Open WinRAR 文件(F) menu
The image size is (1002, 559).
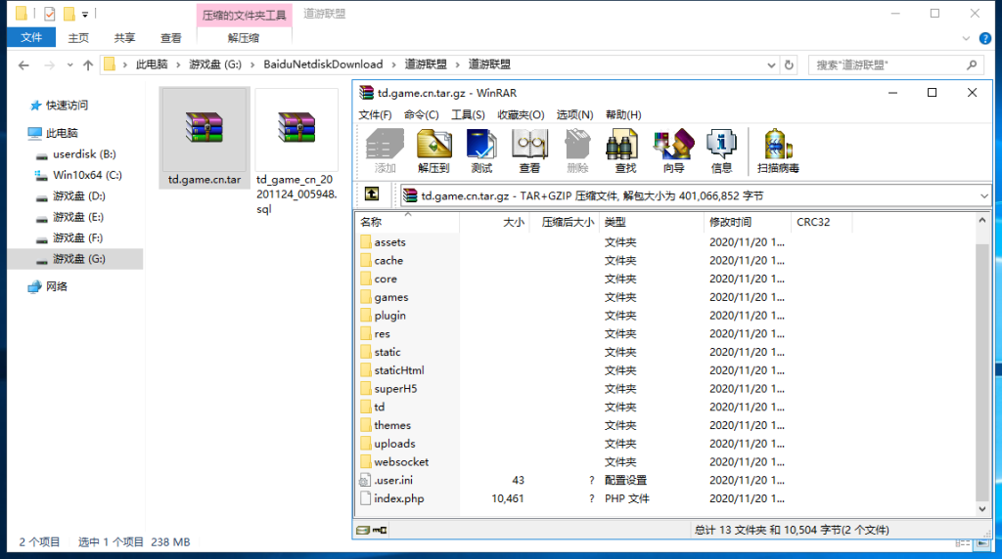point(375,115)
